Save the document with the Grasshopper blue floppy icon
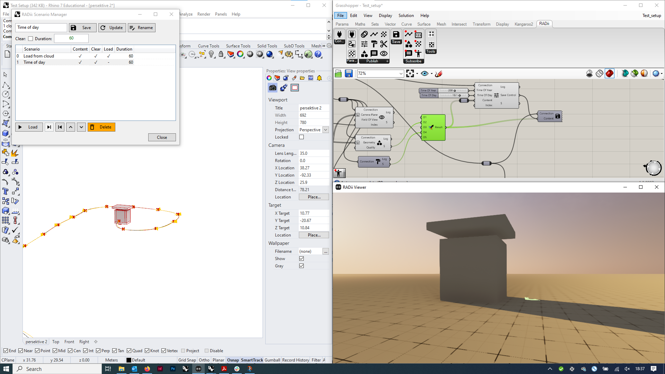The width and height of the screenshot is (665, 374). click(x=349, y=73)
